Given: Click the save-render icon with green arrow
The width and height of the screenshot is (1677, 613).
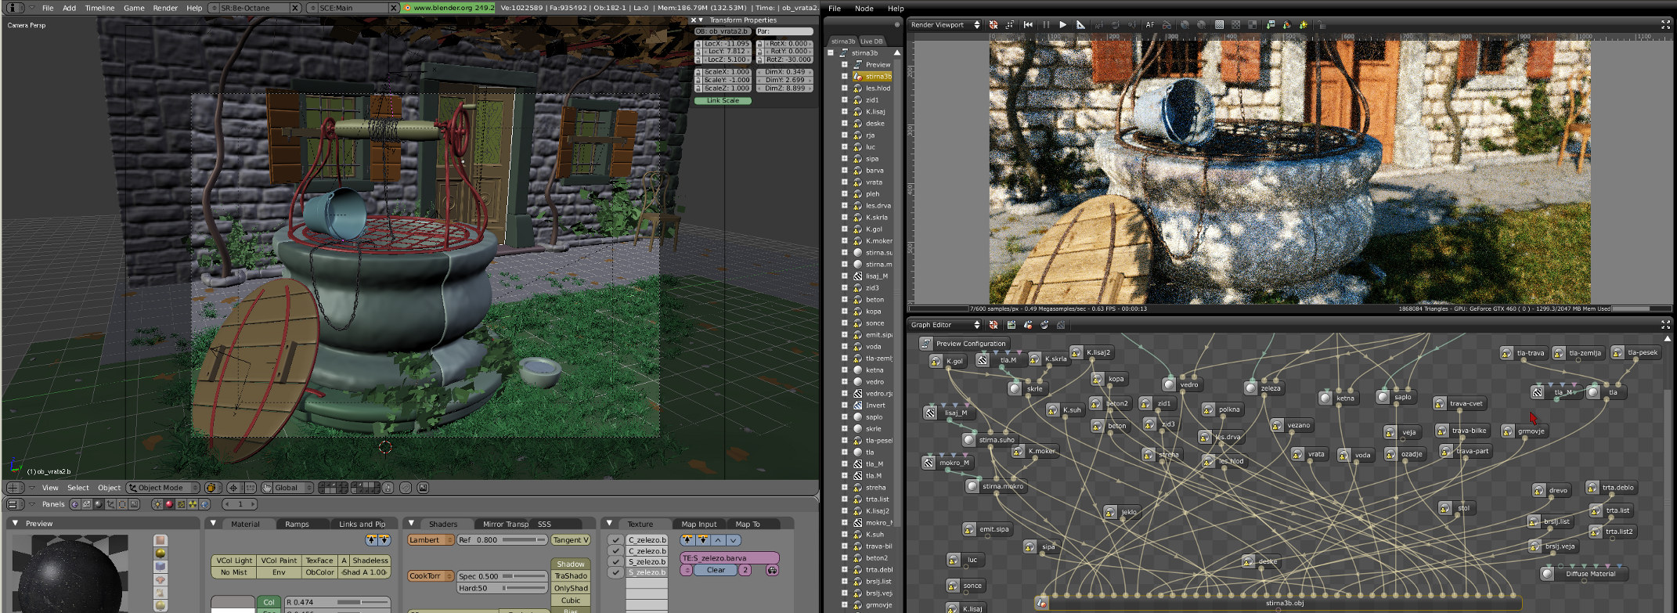Looking at the screenshot, I should click(1271, 25).
